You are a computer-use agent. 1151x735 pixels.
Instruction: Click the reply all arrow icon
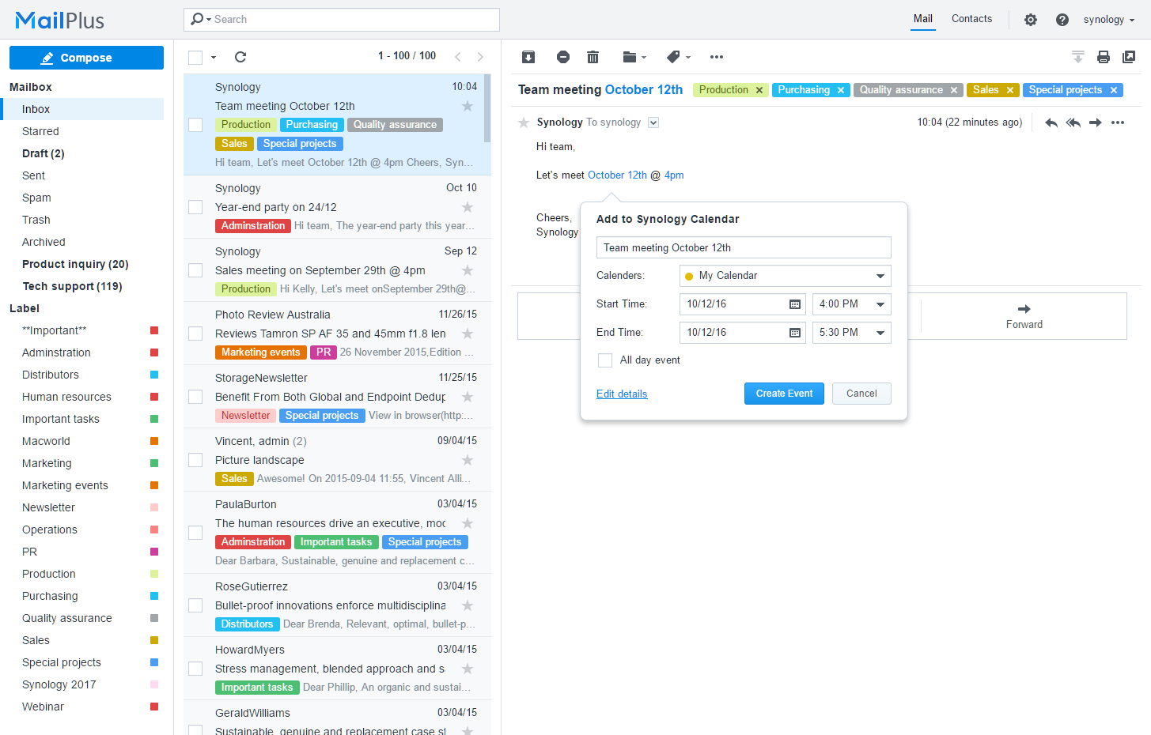coord(1073,122)
